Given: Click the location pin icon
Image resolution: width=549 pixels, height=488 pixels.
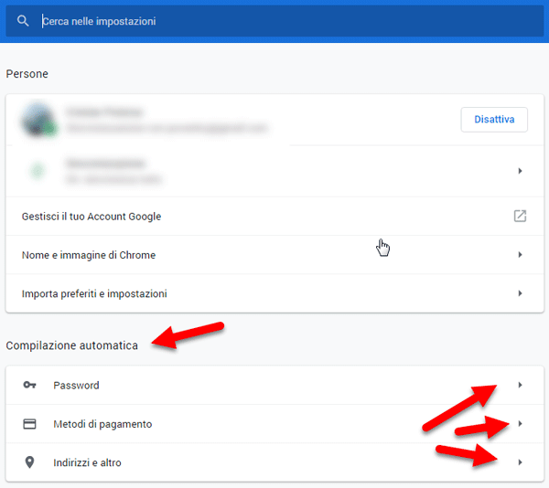Looking at the screenshot, I should pos(30,462).
